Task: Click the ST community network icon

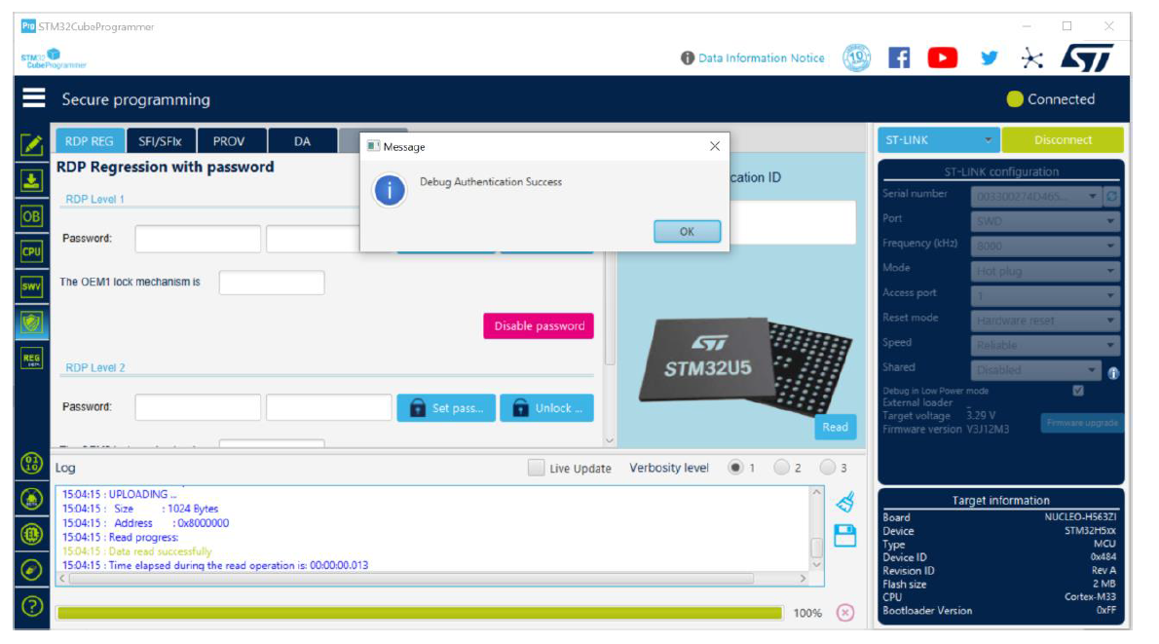Action: tap(1031, 57)
